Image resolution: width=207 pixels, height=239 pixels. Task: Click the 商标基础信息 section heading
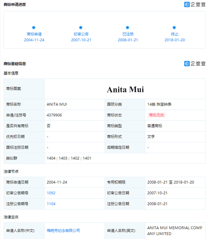(15, 64)
